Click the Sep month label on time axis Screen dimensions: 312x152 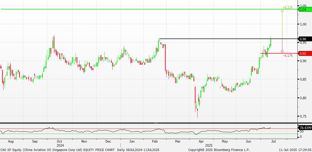pos(35,141)
